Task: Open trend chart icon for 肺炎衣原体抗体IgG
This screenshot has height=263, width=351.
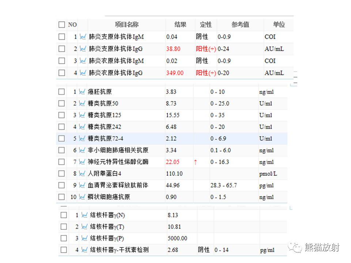Action: pos(83,73)
